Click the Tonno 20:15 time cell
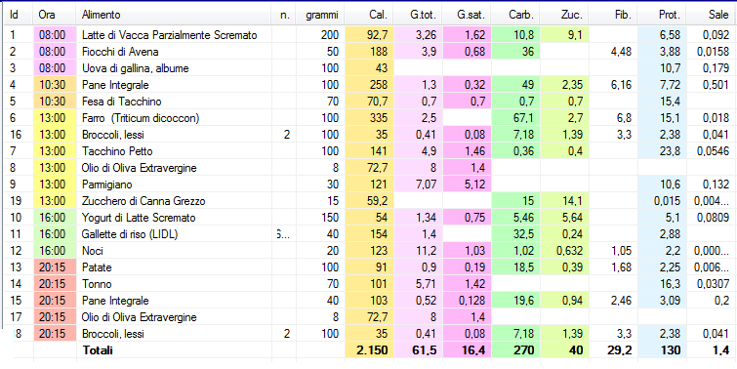The height and width of the screenshot is (369, 737). 55,284
